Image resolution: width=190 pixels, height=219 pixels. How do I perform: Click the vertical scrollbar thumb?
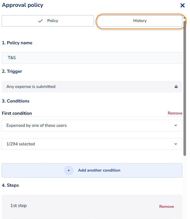pos(185,86)
